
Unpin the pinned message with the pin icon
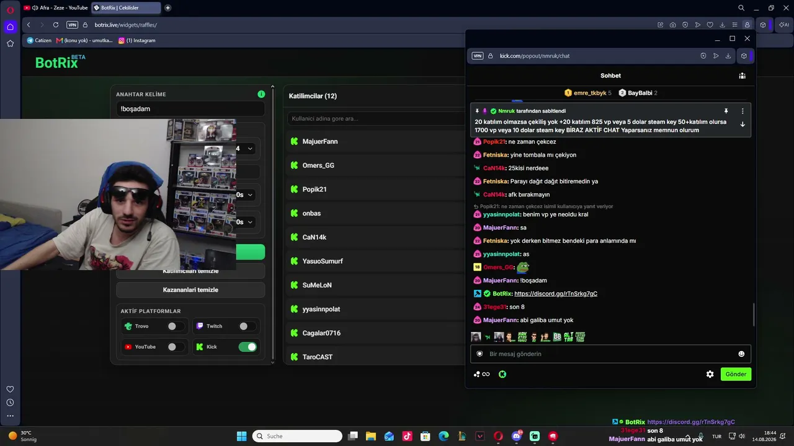[726, 111]
